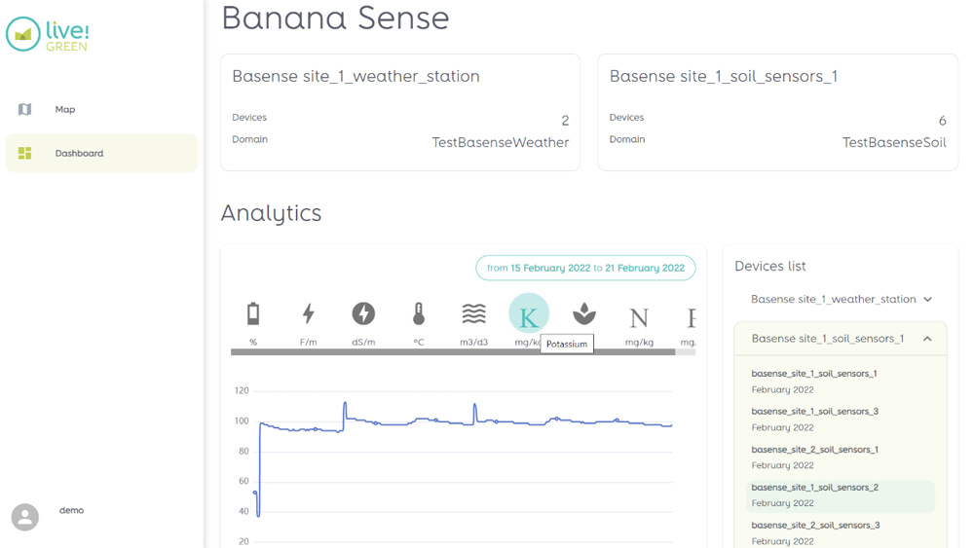Select the F/m lightning bolt metric

coord(308,314)
